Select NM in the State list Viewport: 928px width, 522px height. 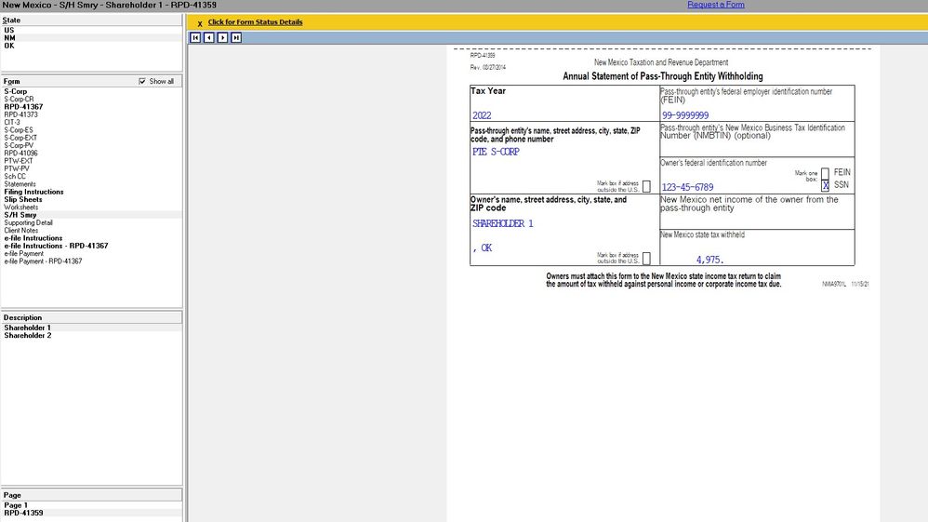pyautogui.click(x=9, y=37)
